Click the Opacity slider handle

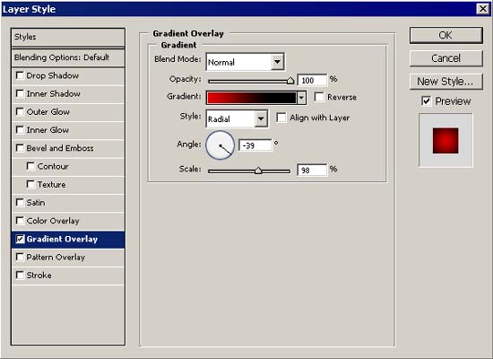290,81
